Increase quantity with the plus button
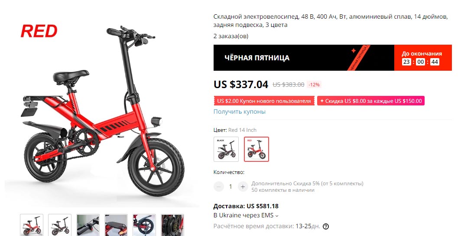The height and width of the screenshot is (236, 461). click(x=243, y=187)
